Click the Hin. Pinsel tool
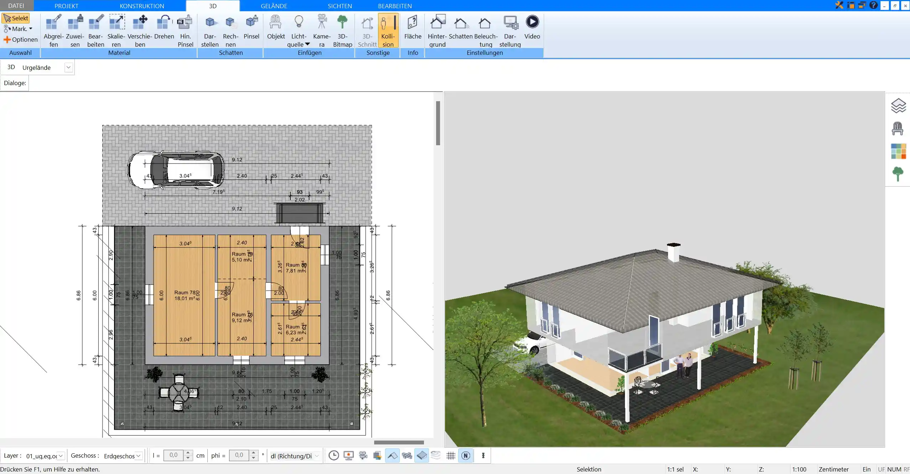Viewport: 910px width, 474px height. point(185,31)
